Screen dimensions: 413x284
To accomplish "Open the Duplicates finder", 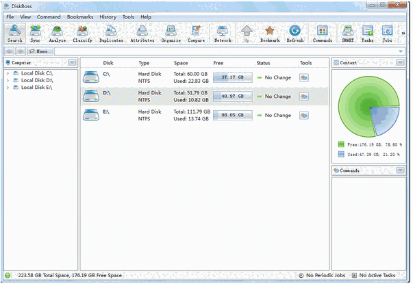I will click(111, 33).
